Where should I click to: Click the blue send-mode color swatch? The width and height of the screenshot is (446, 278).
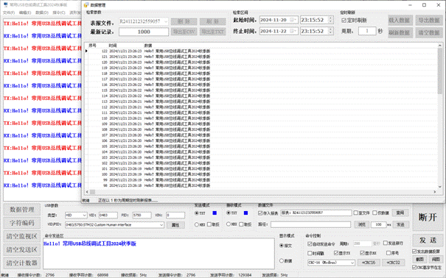click(215, 213)
